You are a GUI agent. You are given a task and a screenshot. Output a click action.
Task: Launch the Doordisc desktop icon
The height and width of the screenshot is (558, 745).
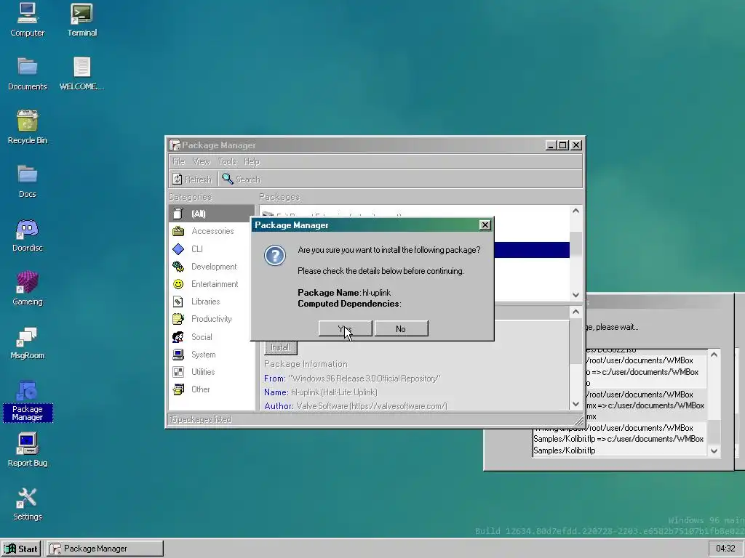27,235
